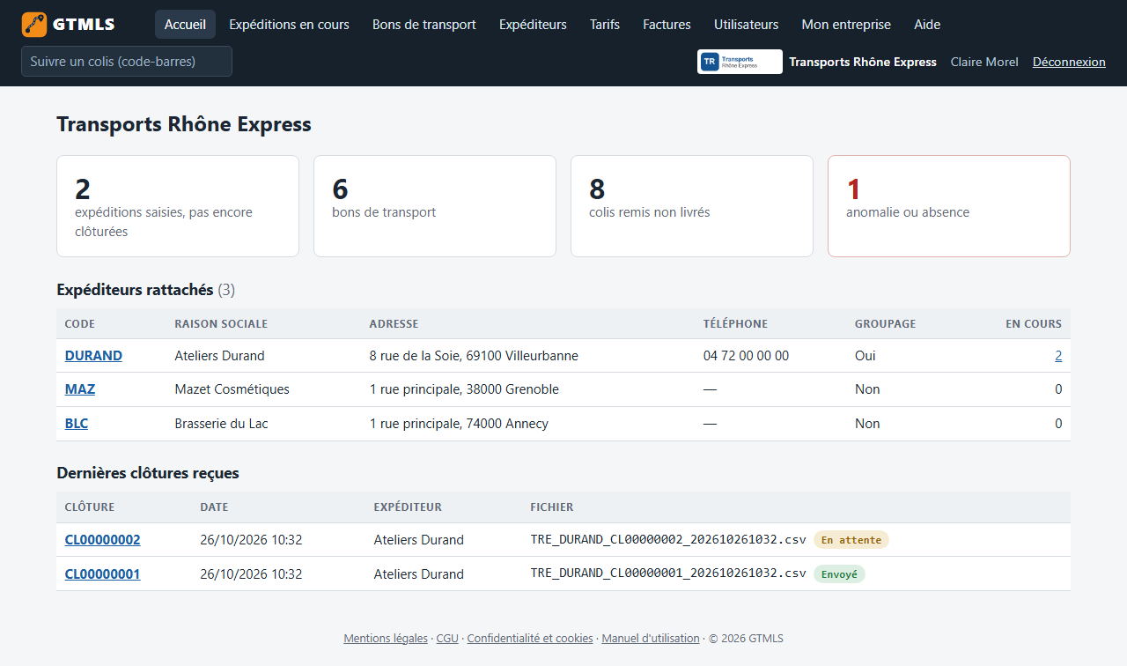Click the Déconnexion link
The height and width of the screenshot is (666, 1127).
click(x=1069, y=62)
